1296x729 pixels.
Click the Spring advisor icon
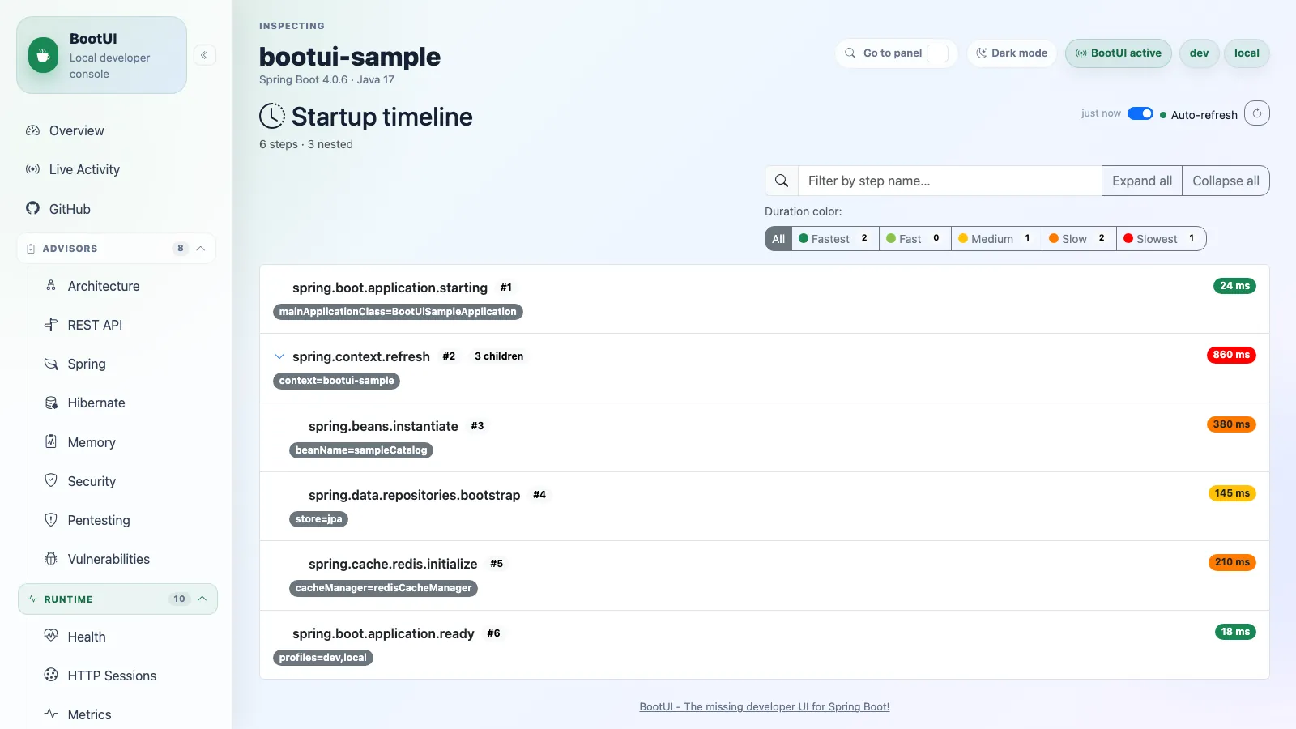51,364
